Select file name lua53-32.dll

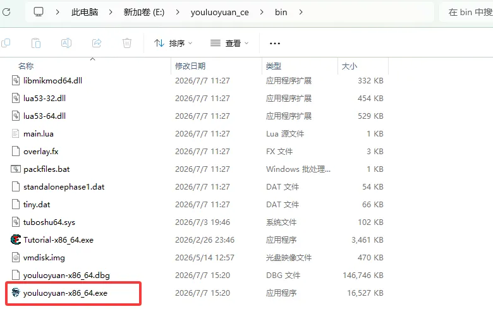pyautogui.click(x=44, y=98)
